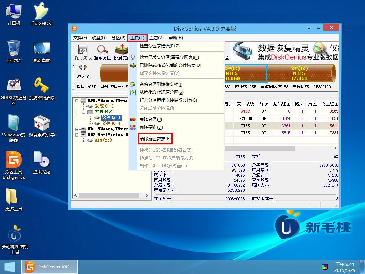Select 系统(C:) in the disk tree
365x274 pixels.
[104, 106]
